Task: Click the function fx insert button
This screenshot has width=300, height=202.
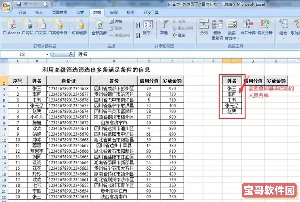Action: [x=71, y=55]
